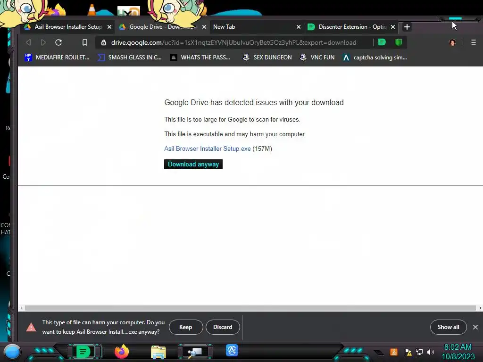Click the VLC cone desktop icon
483x362 pixels.
pos(92,9)
